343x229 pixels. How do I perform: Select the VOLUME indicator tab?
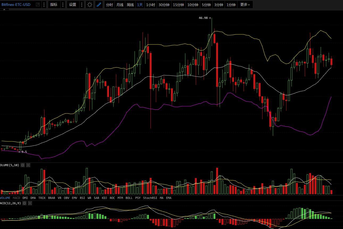tap(5, 198)
